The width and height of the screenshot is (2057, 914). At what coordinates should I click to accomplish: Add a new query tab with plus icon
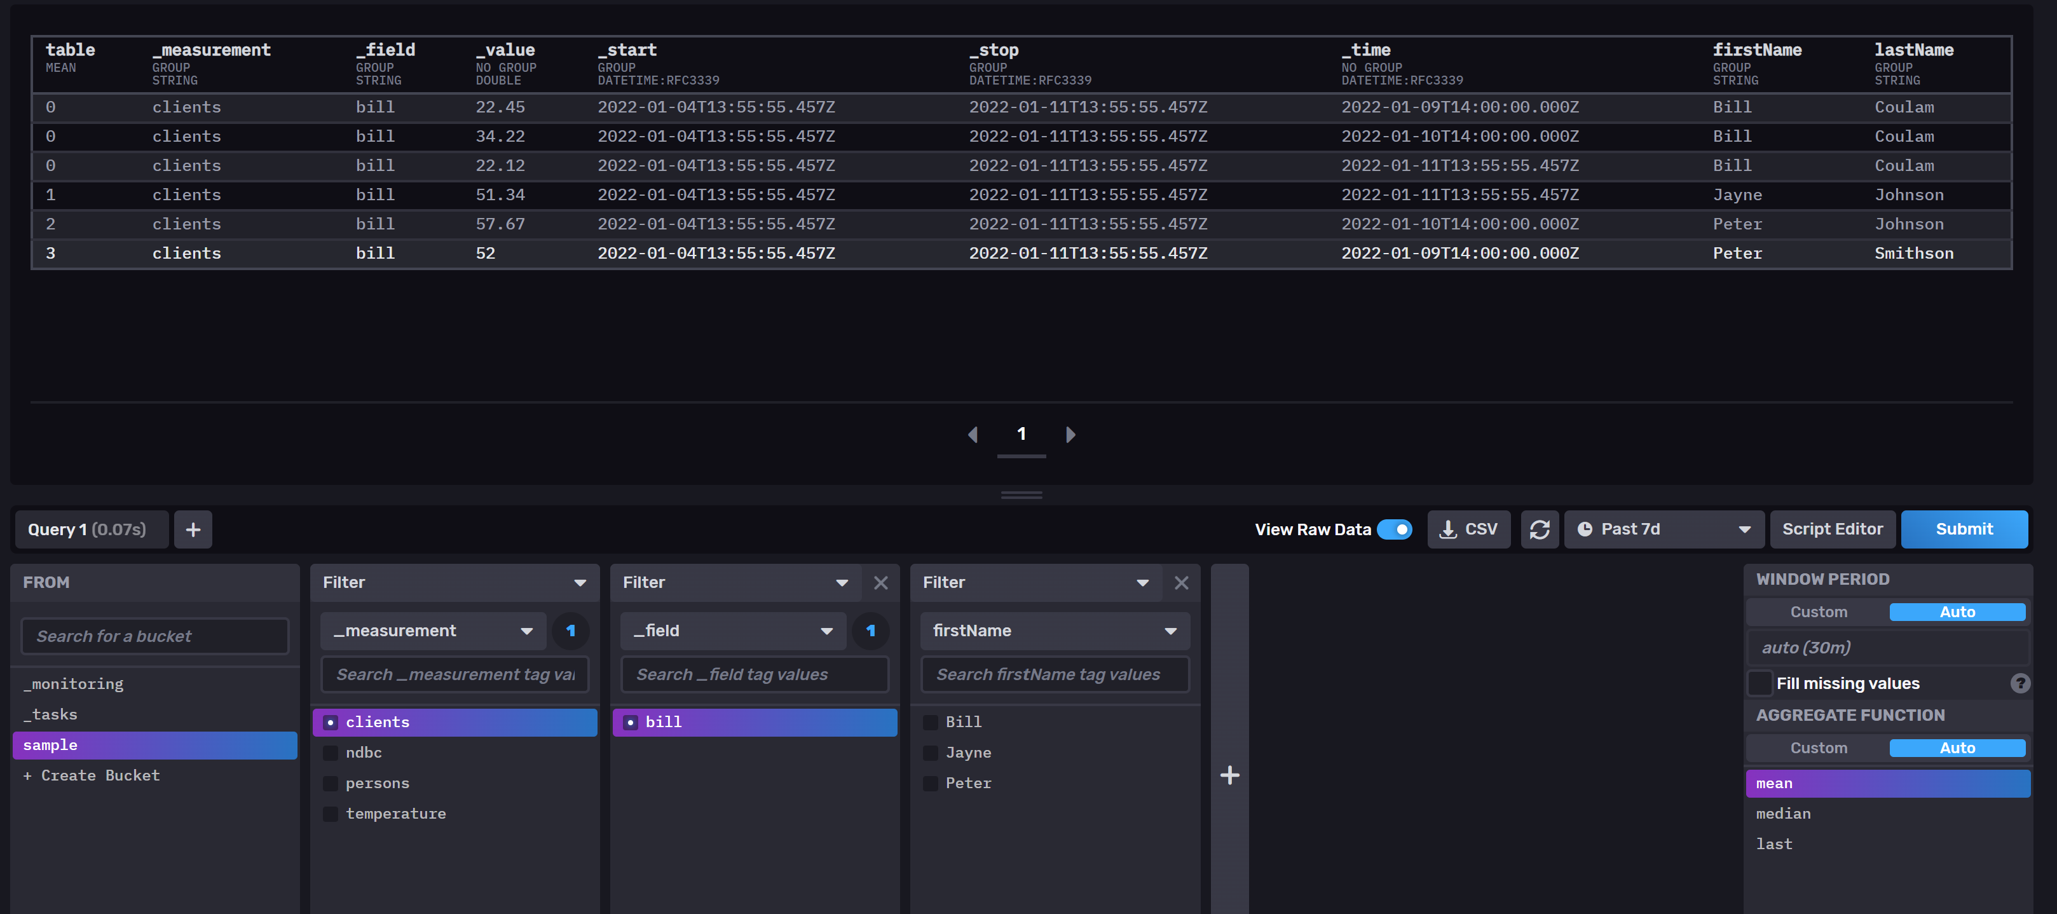tap(193, 529)
